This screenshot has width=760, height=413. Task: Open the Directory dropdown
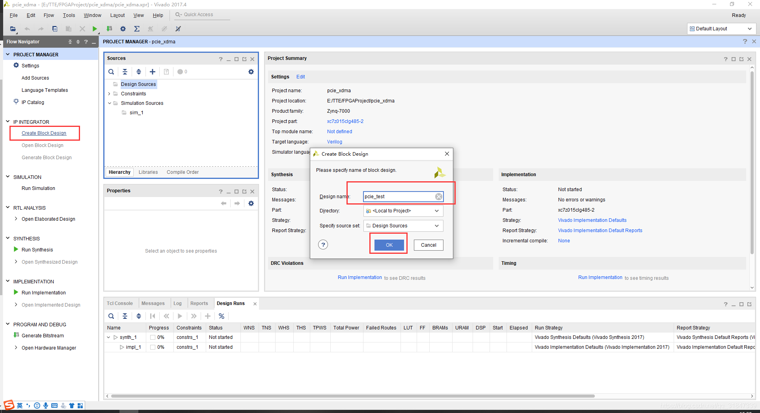click(403, 211)
